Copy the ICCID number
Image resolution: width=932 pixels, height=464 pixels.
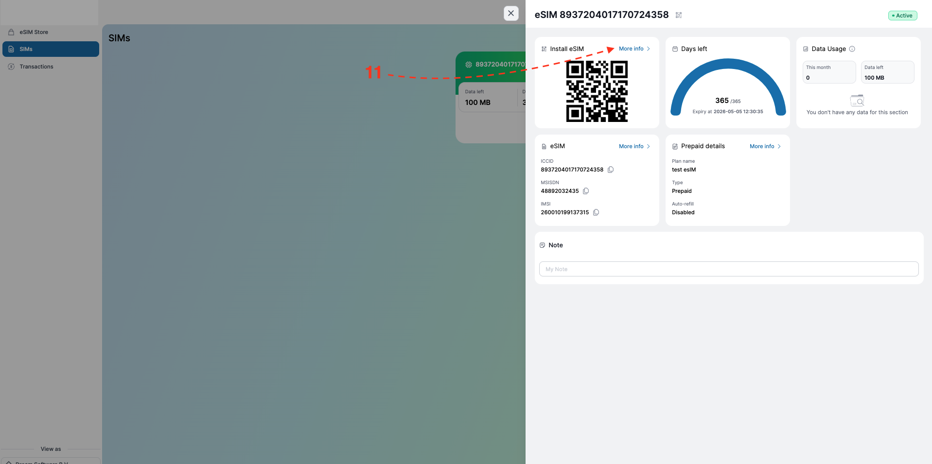tap(611, 170)
